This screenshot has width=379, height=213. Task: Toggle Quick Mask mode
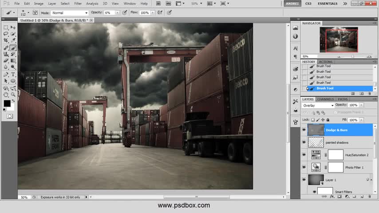(10, 116)
